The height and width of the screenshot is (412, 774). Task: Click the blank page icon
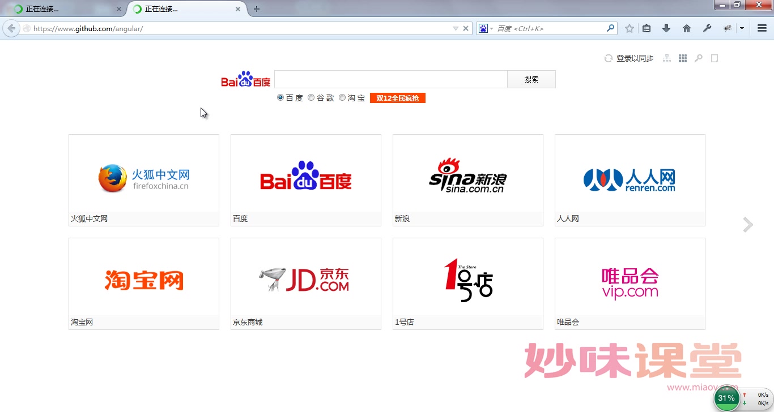715,58
